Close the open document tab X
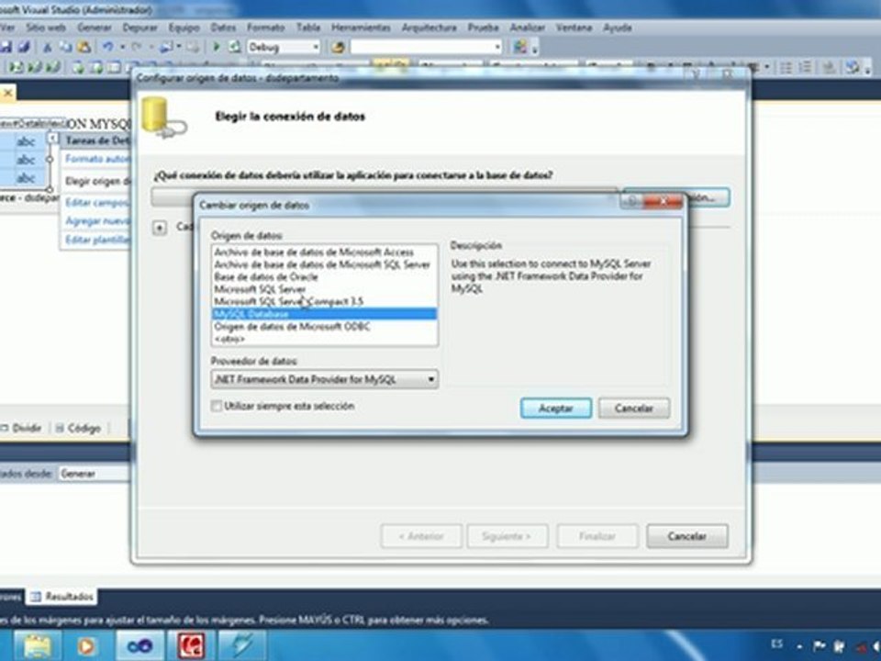881x661 pixels. click(8, 94)
